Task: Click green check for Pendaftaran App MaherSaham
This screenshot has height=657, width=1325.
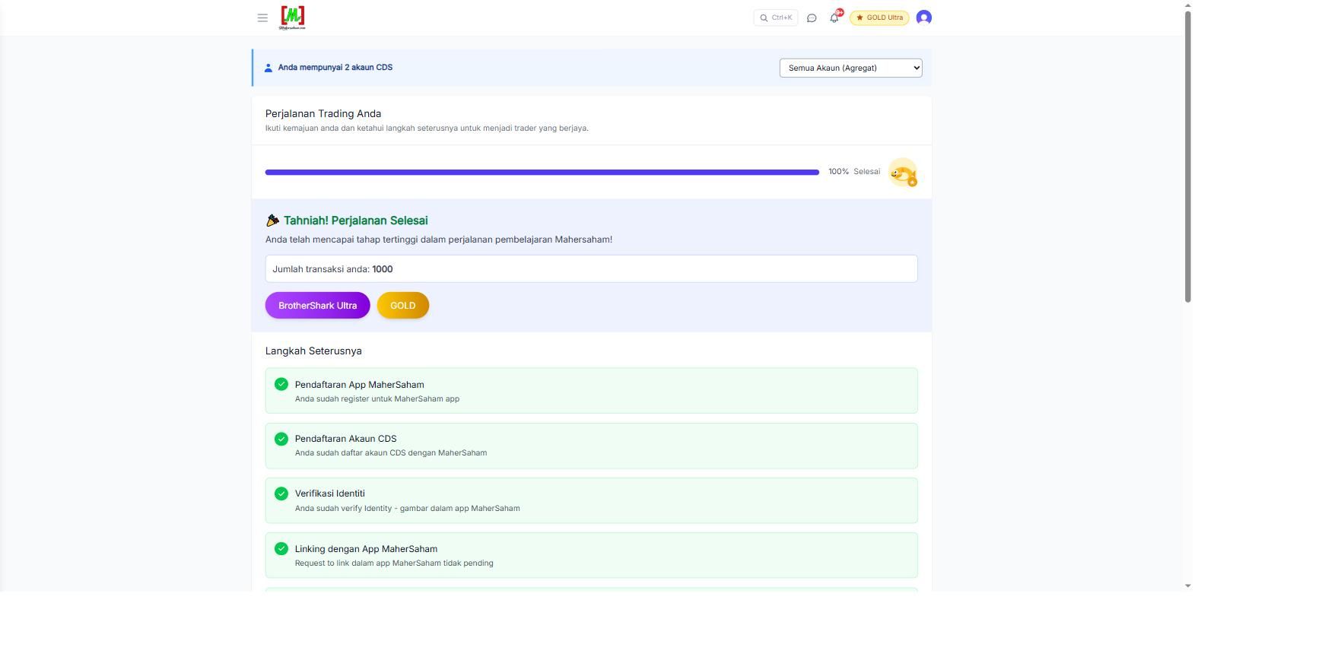Action: (x=281, y=384)
